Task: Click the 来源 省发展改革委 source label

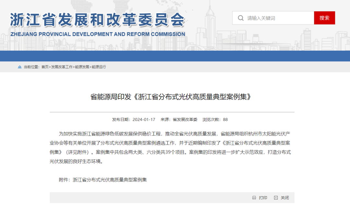Action: tap(179, 119)
